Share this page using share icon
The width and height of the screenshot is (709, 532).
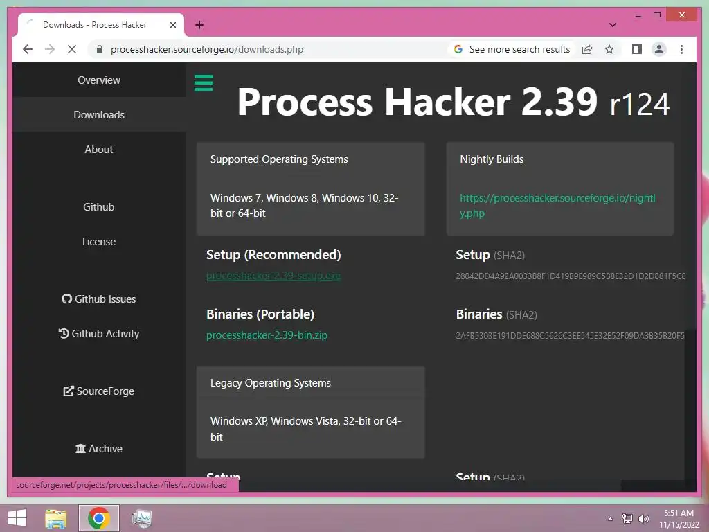click(x=587, y=49)
